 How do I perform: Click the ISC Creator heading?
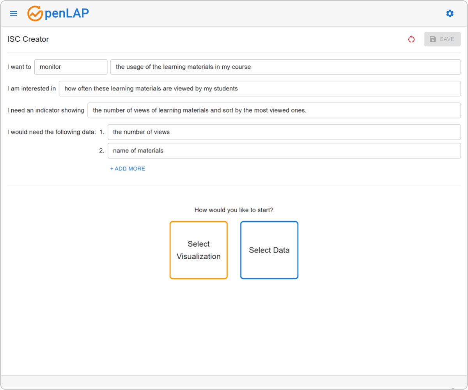(x=28, y=39)
